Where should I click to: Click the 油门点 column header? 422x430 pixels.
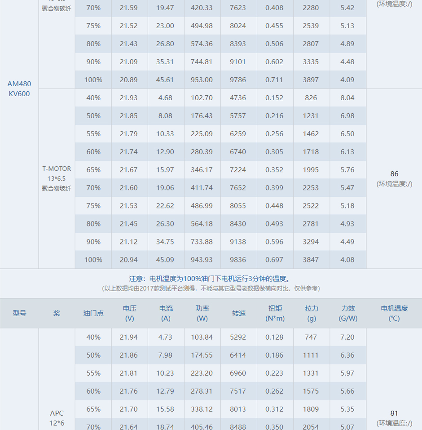tap(93, 313)
